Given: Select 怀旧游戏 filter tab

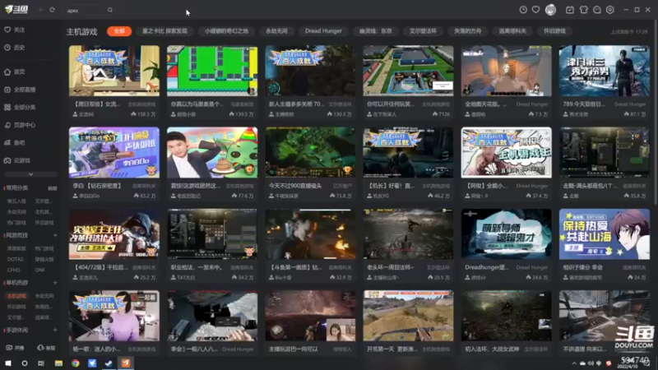Looking at the screenshot, I should click(x=554, y=31).
